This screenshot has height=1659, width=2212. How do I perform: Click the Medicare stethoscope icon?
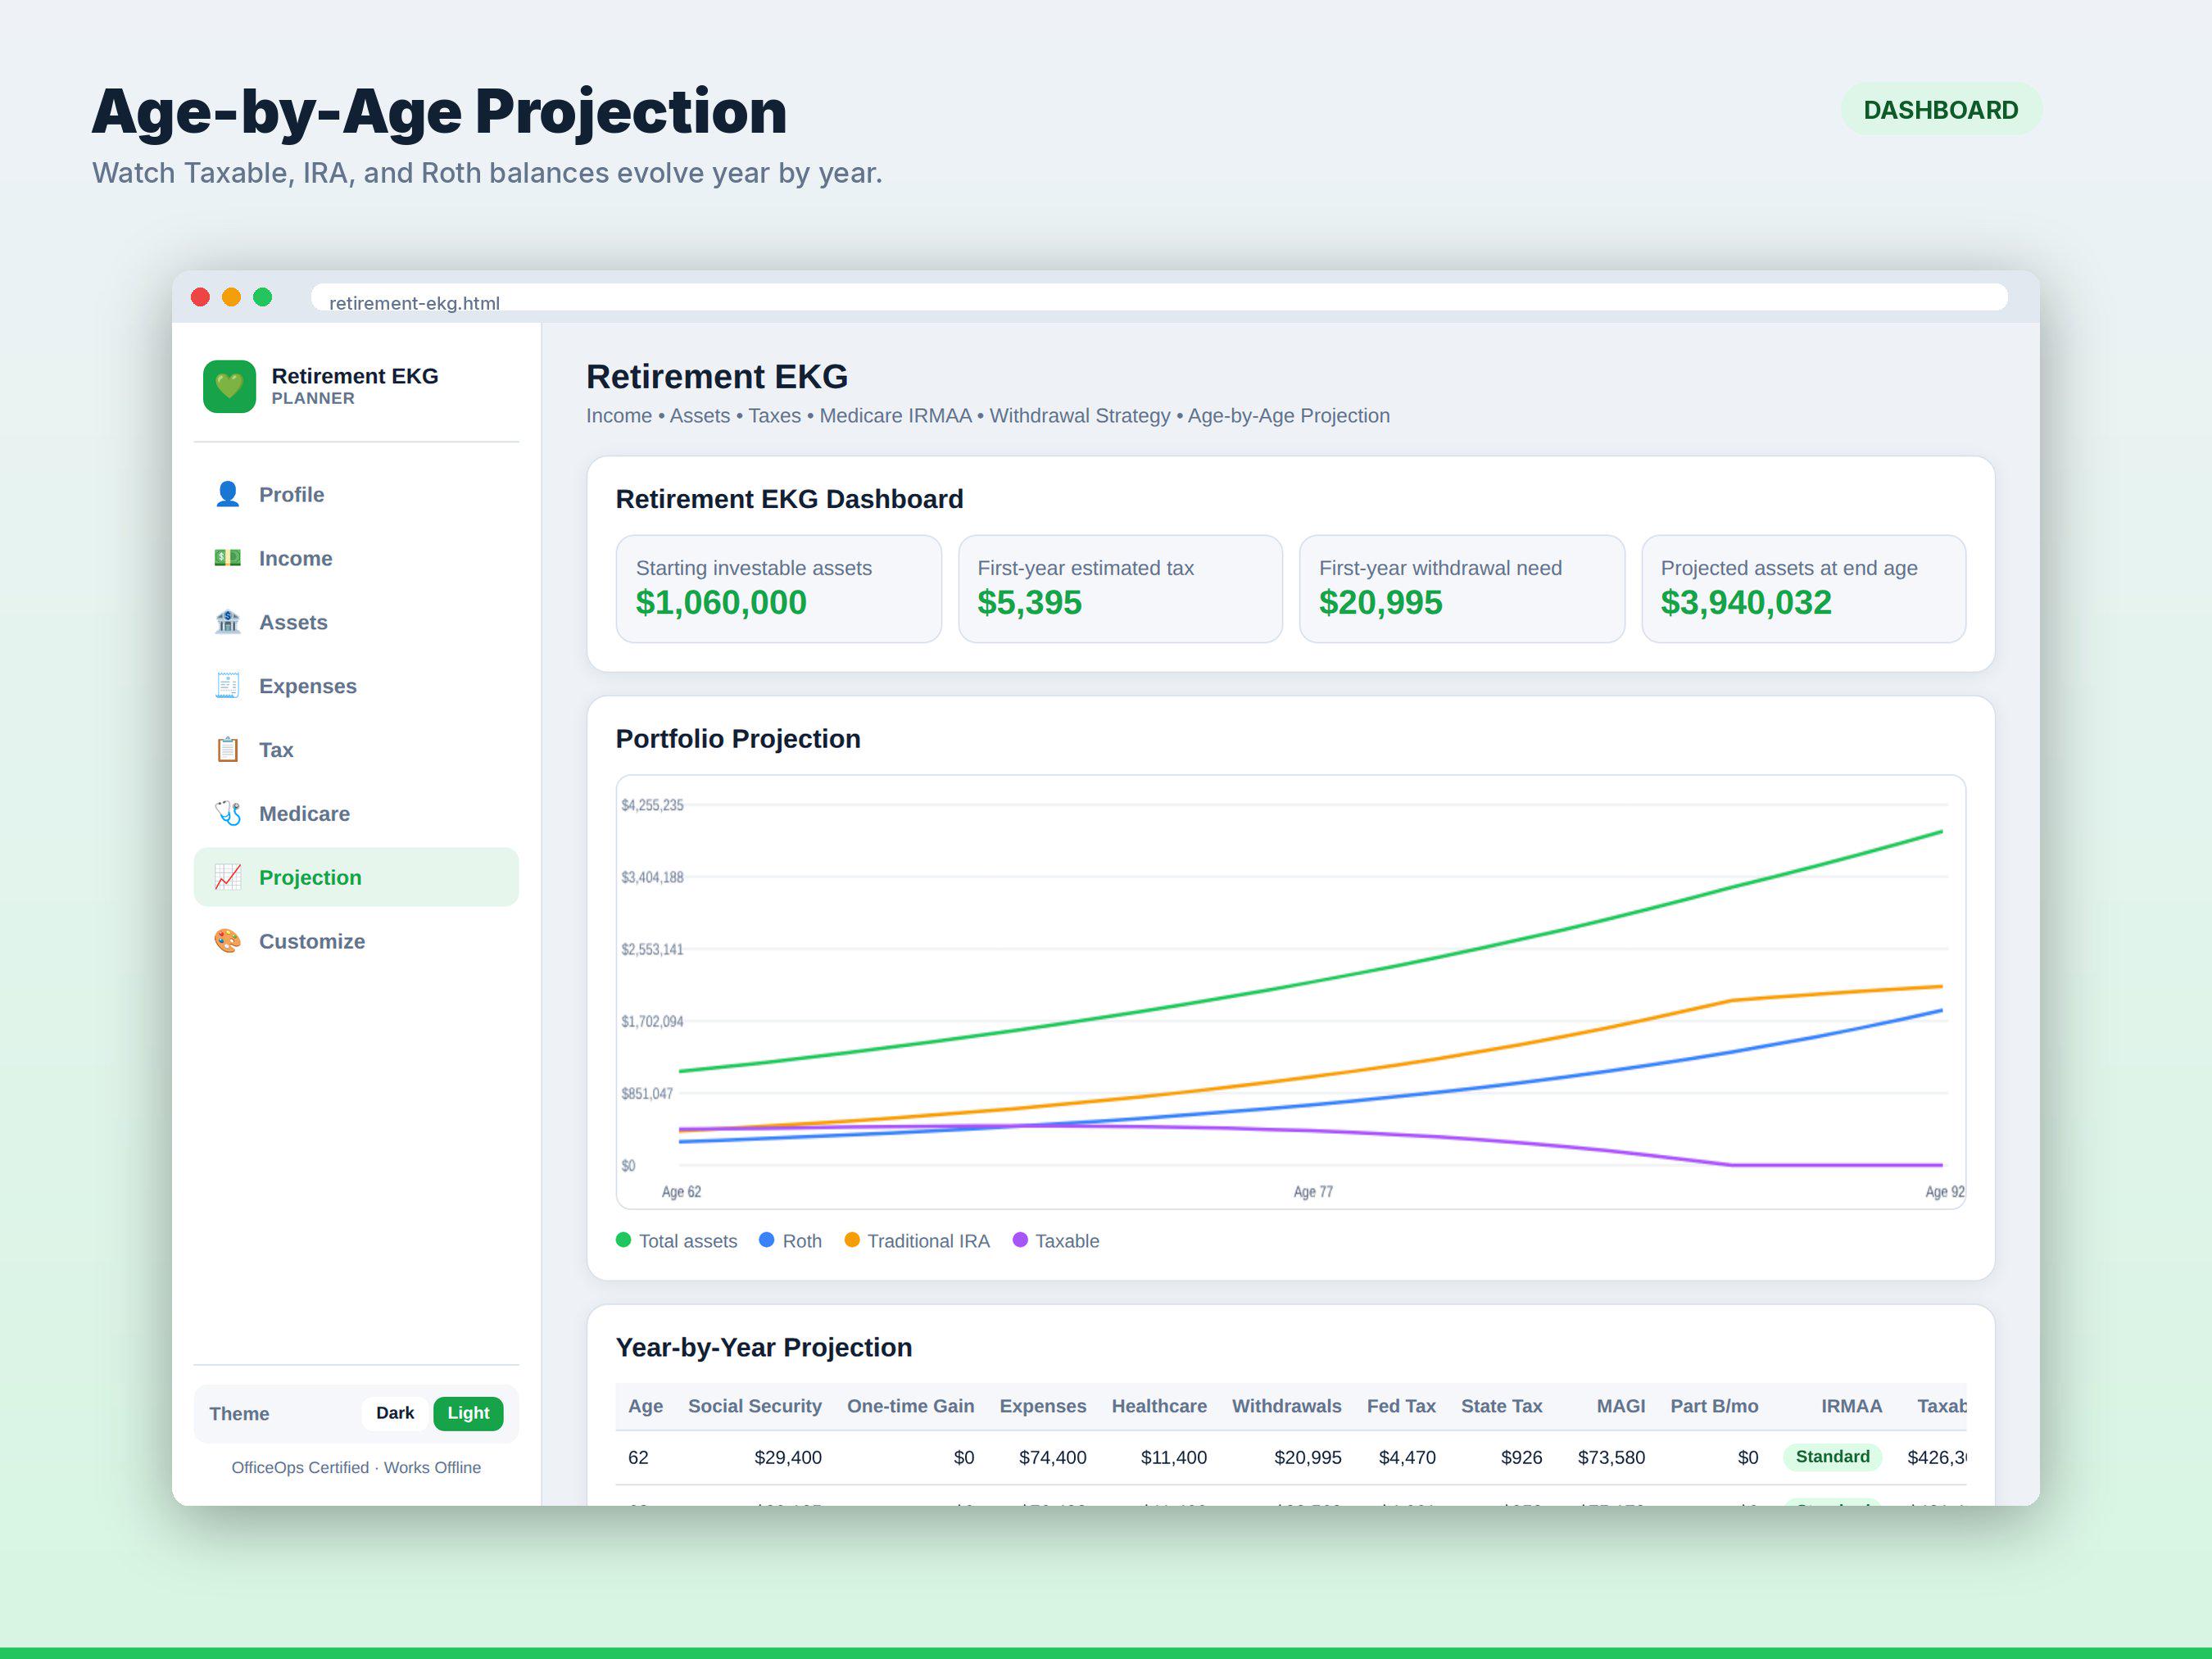point(227,813)
